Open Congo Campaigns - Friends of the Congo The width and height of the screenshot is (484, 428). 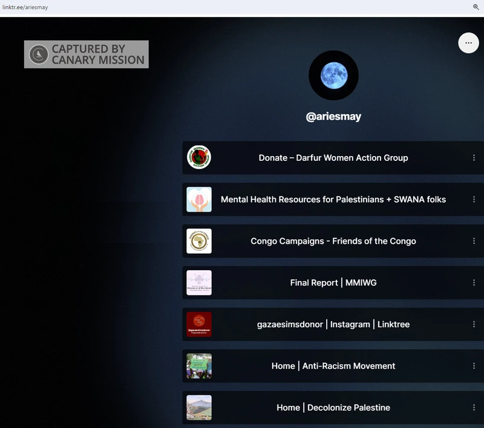(333, 241)
